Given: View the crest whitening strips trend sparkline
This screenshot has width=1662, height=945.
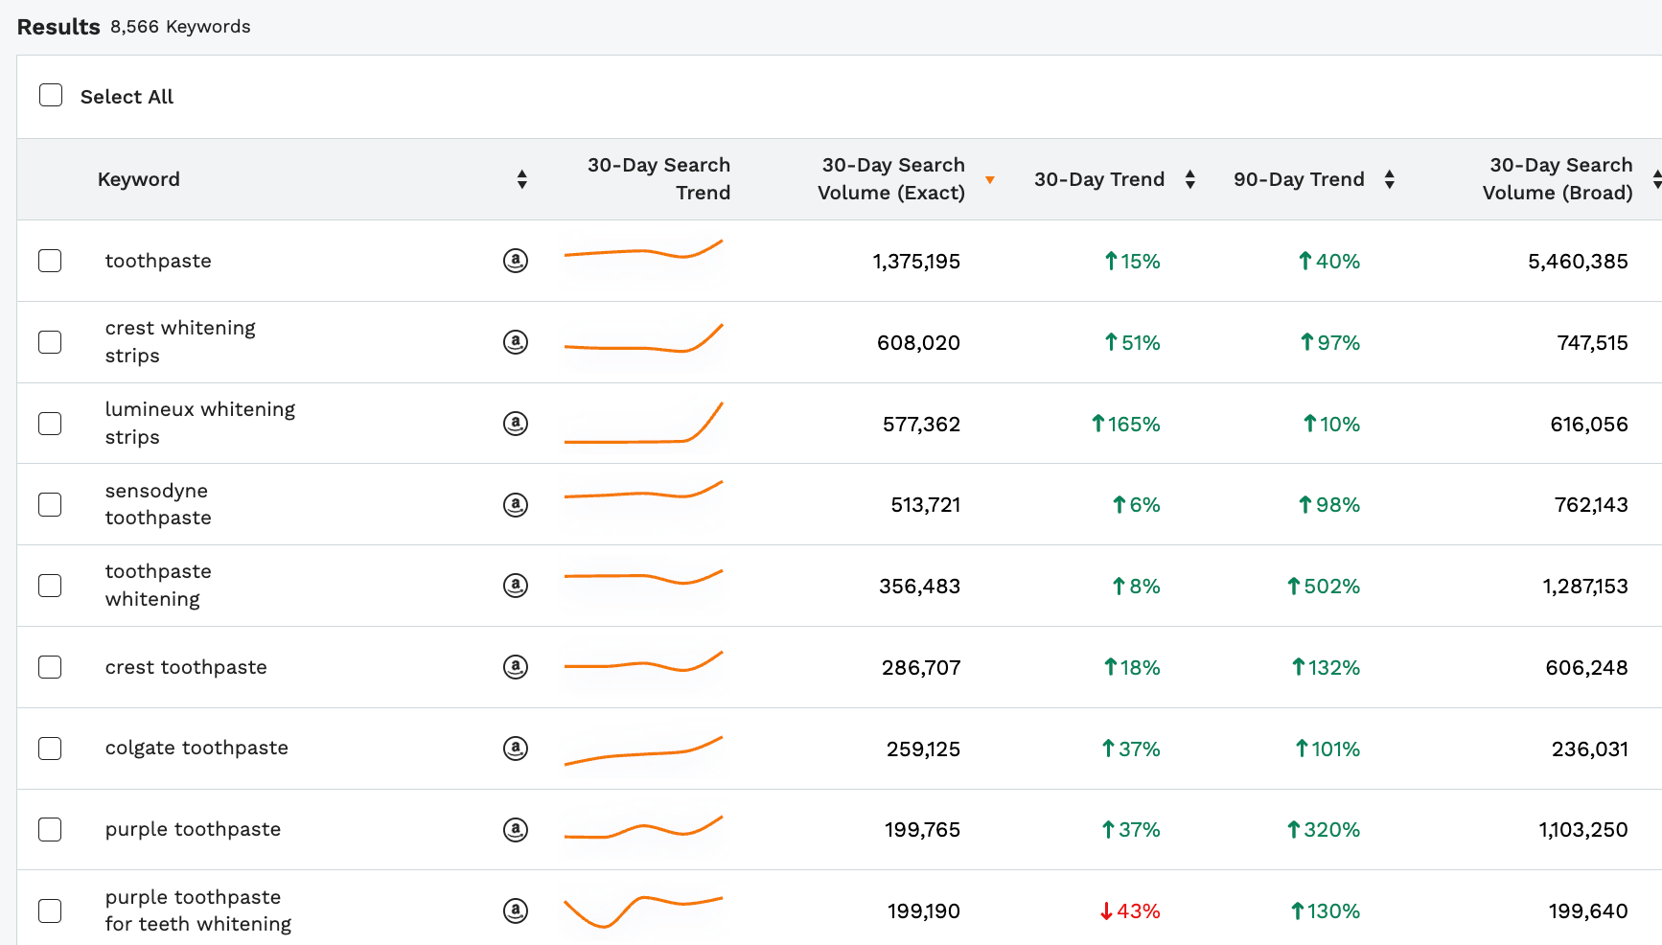Looking at the screenshot, I should [x=643, y=338].
